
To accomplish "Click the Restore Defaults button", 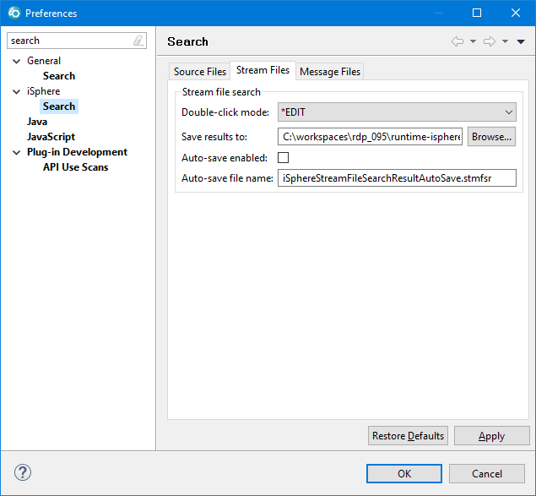I will (x=408, y=436).
